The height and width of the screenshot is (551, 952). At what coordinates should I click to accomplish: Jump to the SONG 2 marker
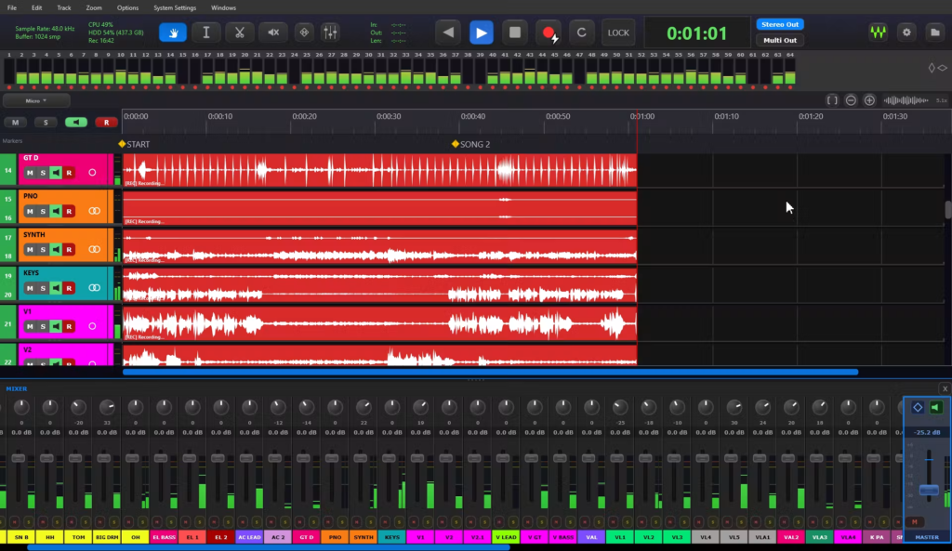[470, 144]
